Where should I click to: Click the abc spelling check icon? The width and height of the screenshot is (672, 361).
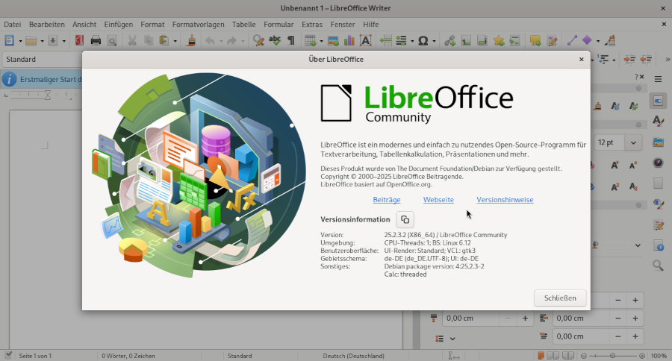pyautogui.click(x=275, y=41)
